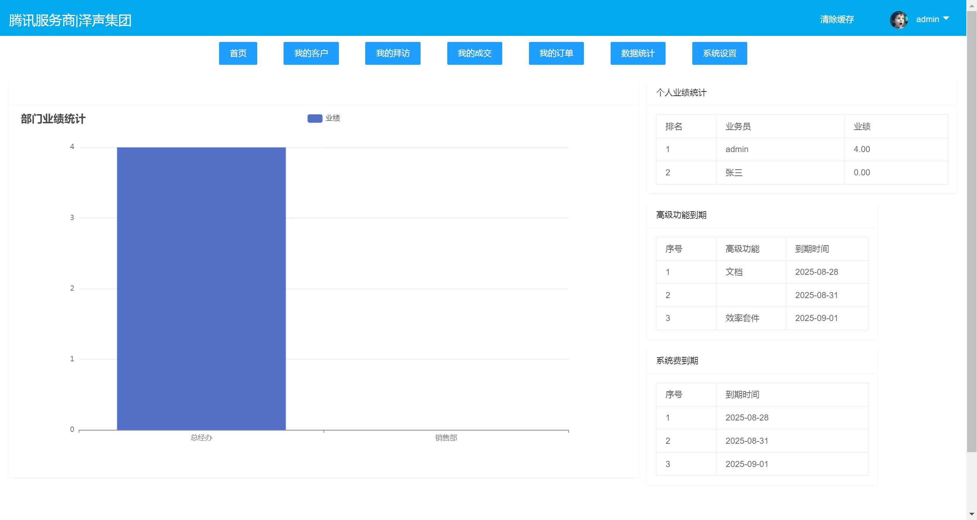Viewport: 977px width, 520px height.
Task: Click the 排名 column header
Action: tap(686, 127)
